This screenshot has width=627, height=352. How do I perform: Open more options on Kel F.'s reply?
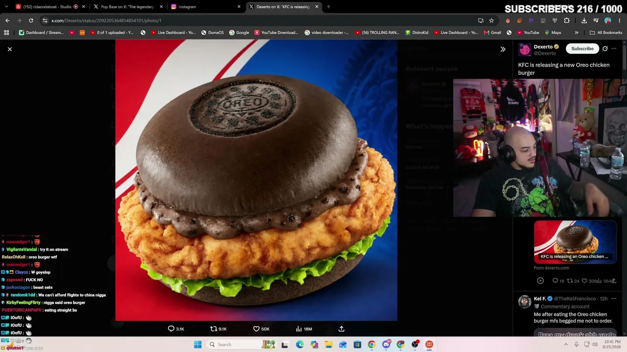[x=614, y=299]
